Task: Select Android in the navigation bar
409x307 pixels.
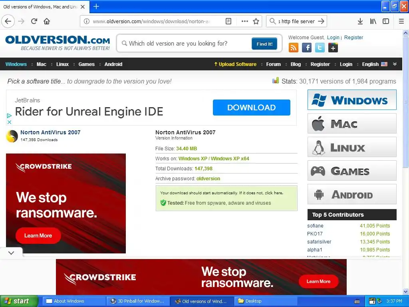Action: click(x=113, y=64)
